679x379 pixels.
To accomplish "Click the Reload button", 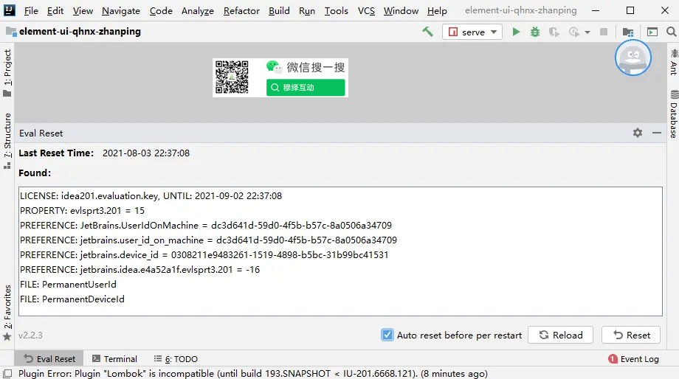I will pyautogui.click(x=561, y=335).
